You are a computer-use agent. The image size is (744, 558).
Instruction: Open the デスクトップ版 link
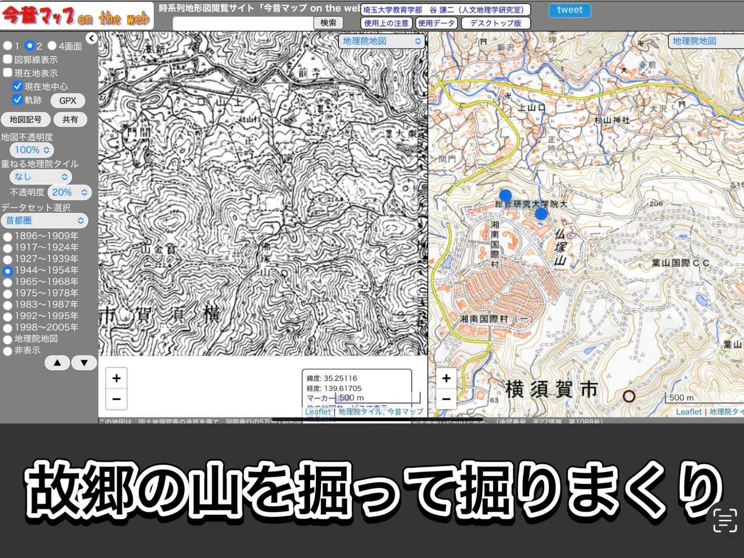pos(495,23)
